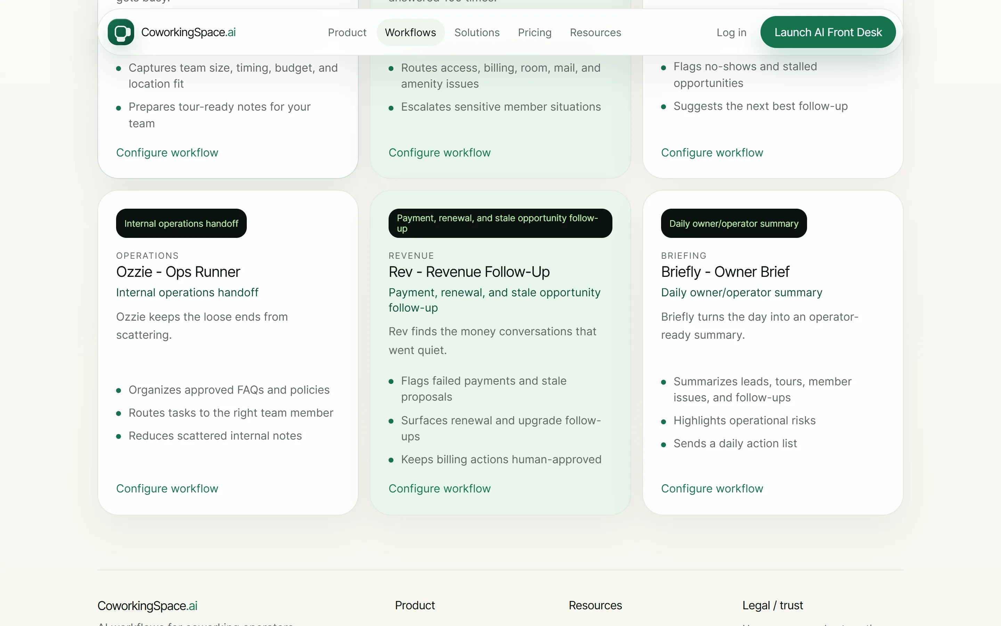Configure workflow for the no-shows follow-up card

712,153
